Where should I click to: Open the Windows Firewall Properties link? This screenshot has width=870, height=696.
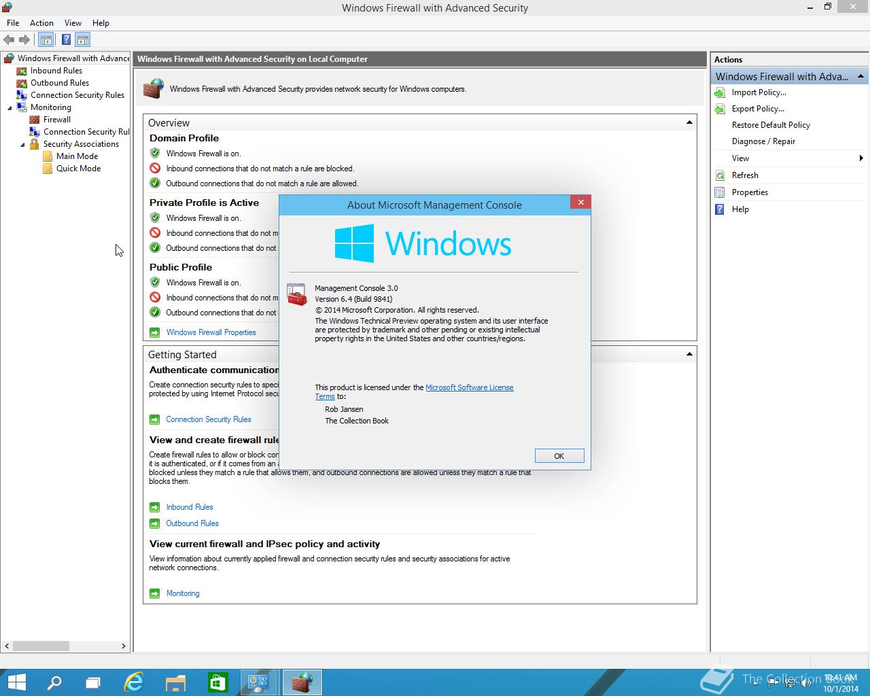point(211,332)
